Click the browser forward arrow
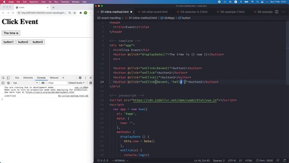289x163 pixels. [x=8, y=13]
